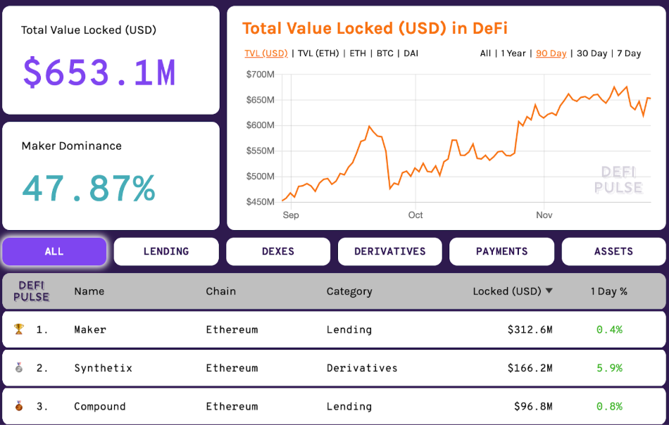Click the gold trophy icon beside Maker

tap(19, 329)
